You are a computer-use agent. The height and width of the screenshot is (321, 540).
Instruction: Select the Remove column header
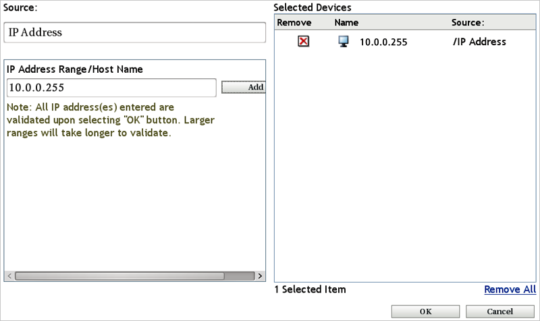coord(294,23)
